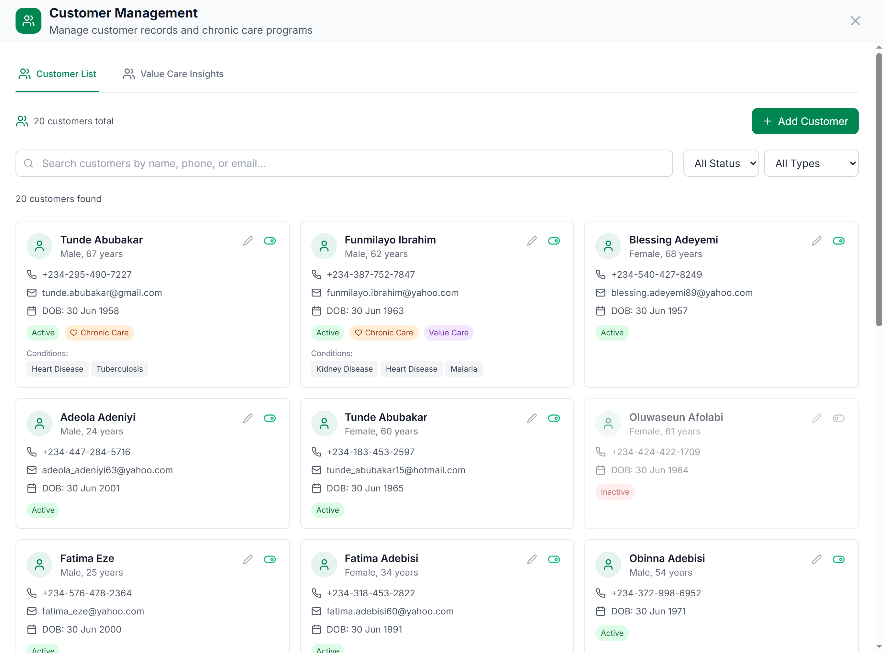Edit Oluwaseun Afolabi's inactive record
The image size is (884, 663).
click(816, 418)
